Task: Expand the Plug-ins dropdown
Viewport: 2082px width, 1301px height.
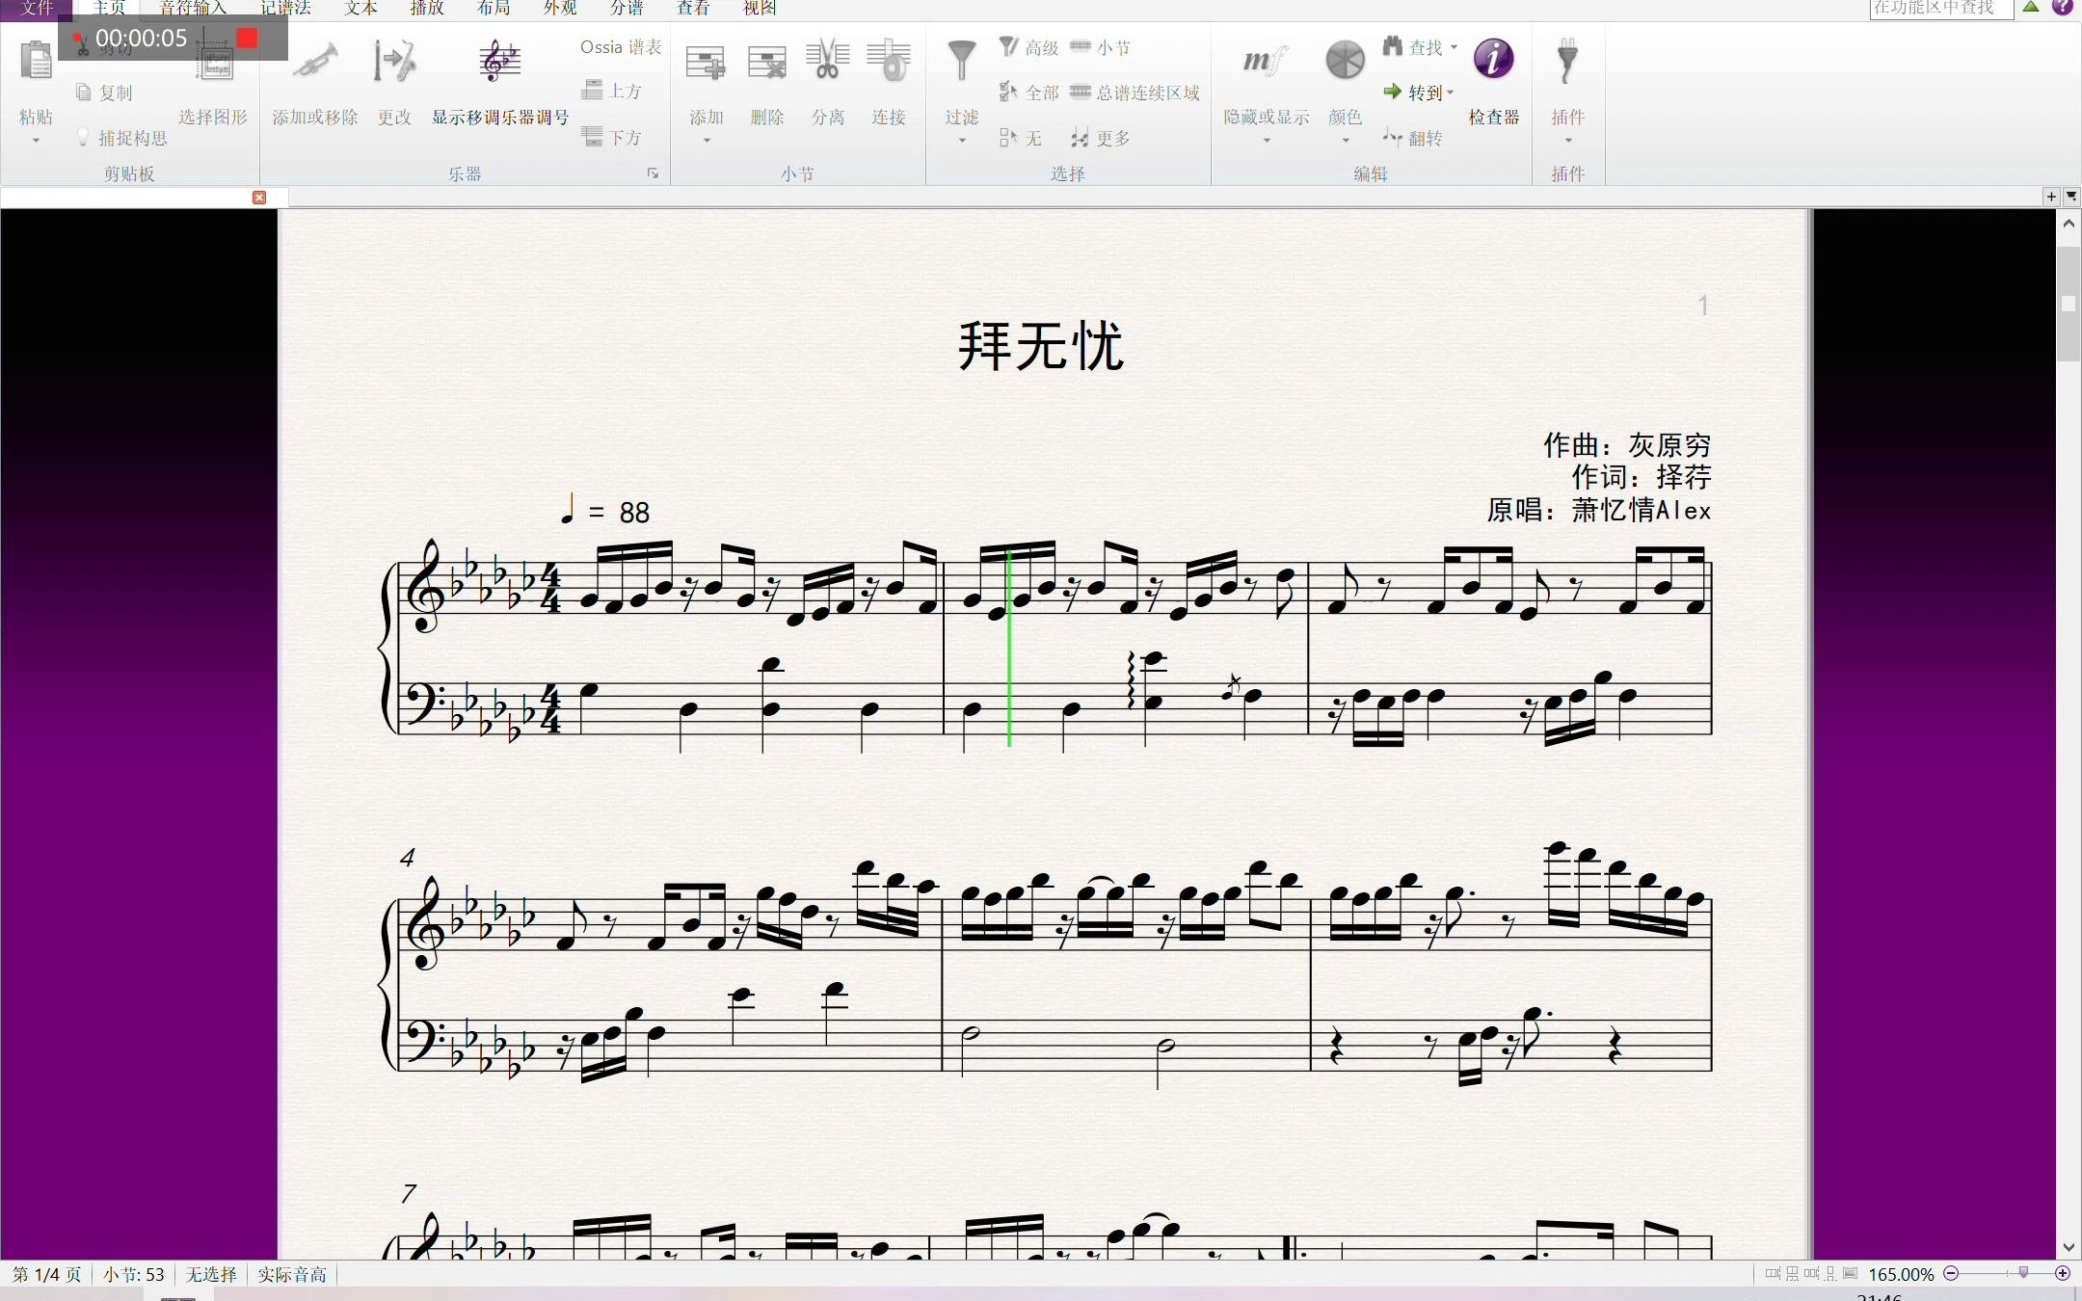Action: pos(1567,141)
